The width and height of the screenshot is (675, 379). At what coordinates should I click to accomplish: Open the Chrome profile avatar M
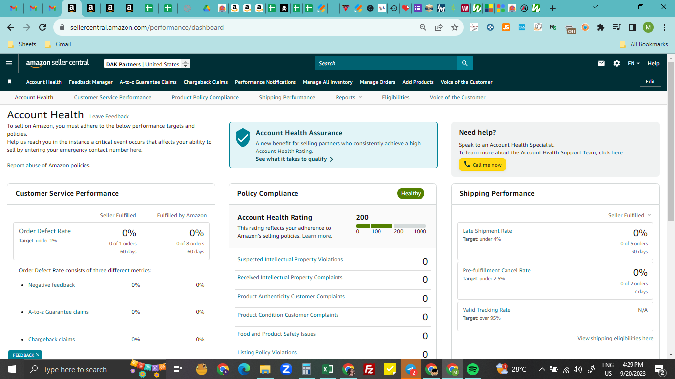coord(648,28)
